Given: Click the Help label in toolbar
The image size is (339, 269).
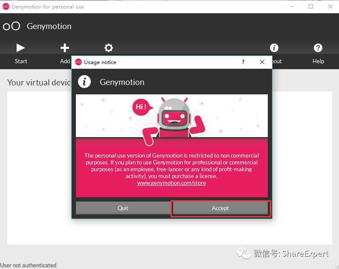Looking at the screenshot, I should pyautogui.click(x=318, y=61).
